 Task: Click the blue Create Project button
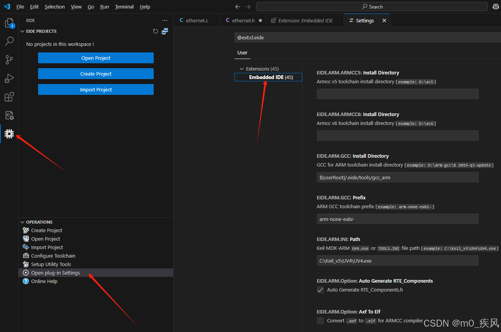click(x=96, y=74)
